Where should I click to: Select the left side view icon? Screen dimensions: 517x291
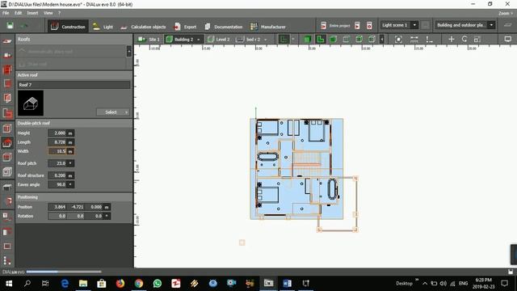click(372, 40)
